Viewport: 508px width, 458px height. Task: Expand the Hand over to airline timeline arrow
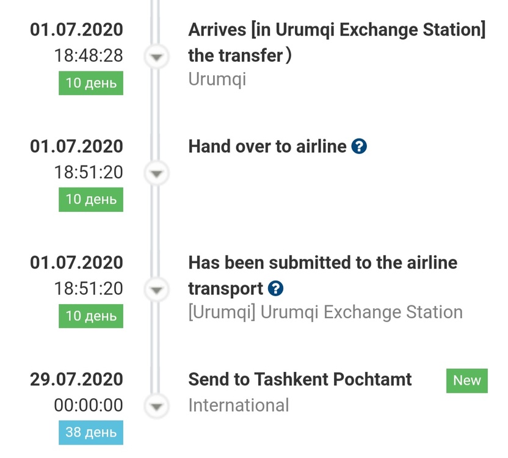point(157,173)
